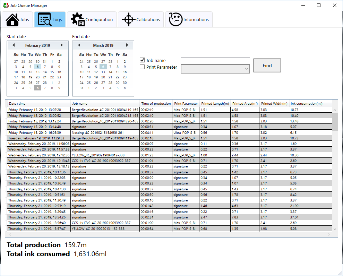Click the February 2019 calendar title

(x=37, y=45)
